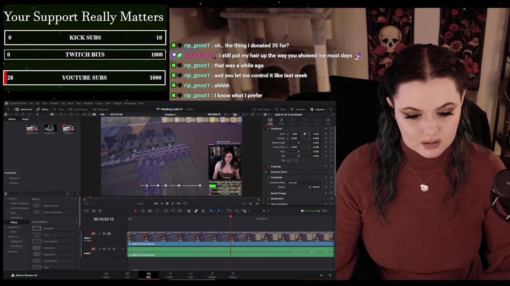The height and width of the screenshot is (286, 510).
Task: Switch to the Fairlight page tab
Action: click(212, 275)
